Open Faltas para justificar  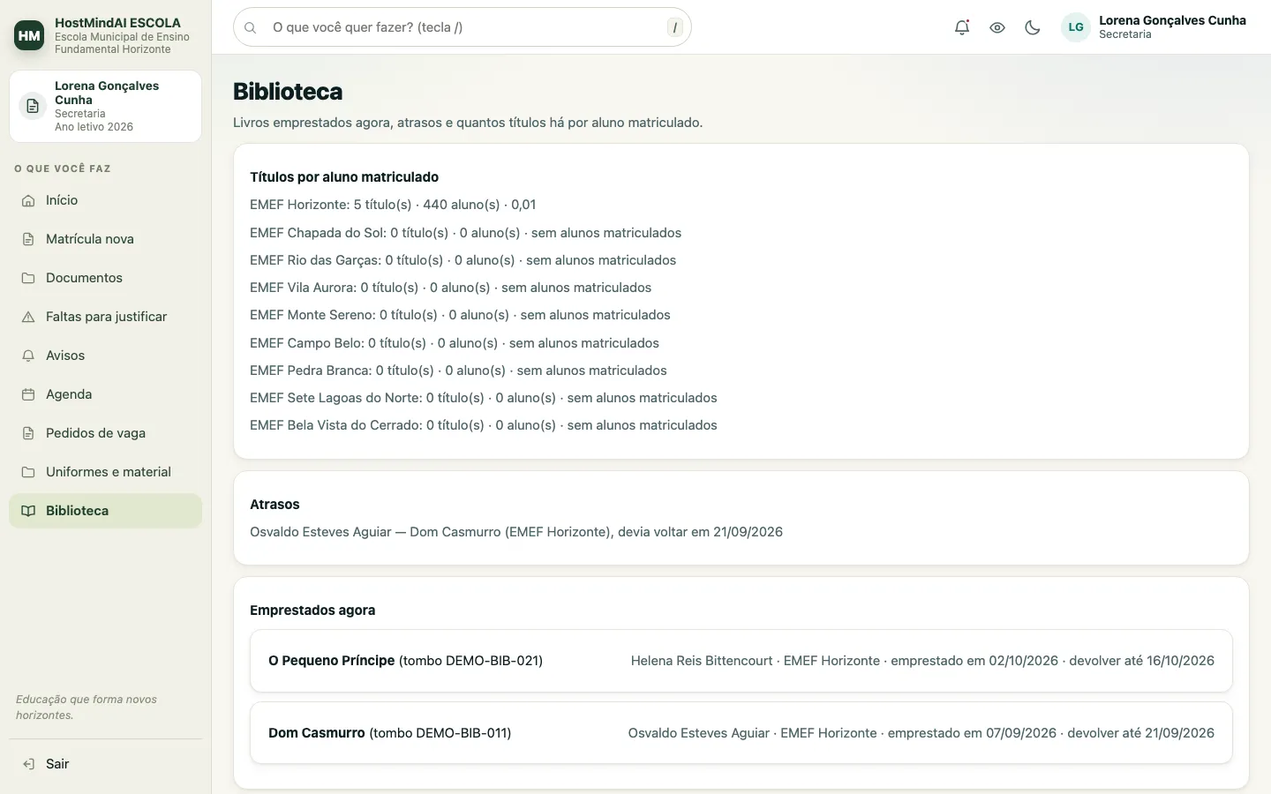pyautogui.click(x=106, y=317)
